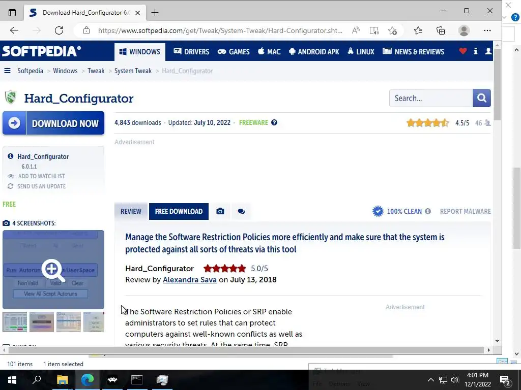The width and height of the screenshot is (521, 390).
Task: Open the Games section
Action: point(234,52)
